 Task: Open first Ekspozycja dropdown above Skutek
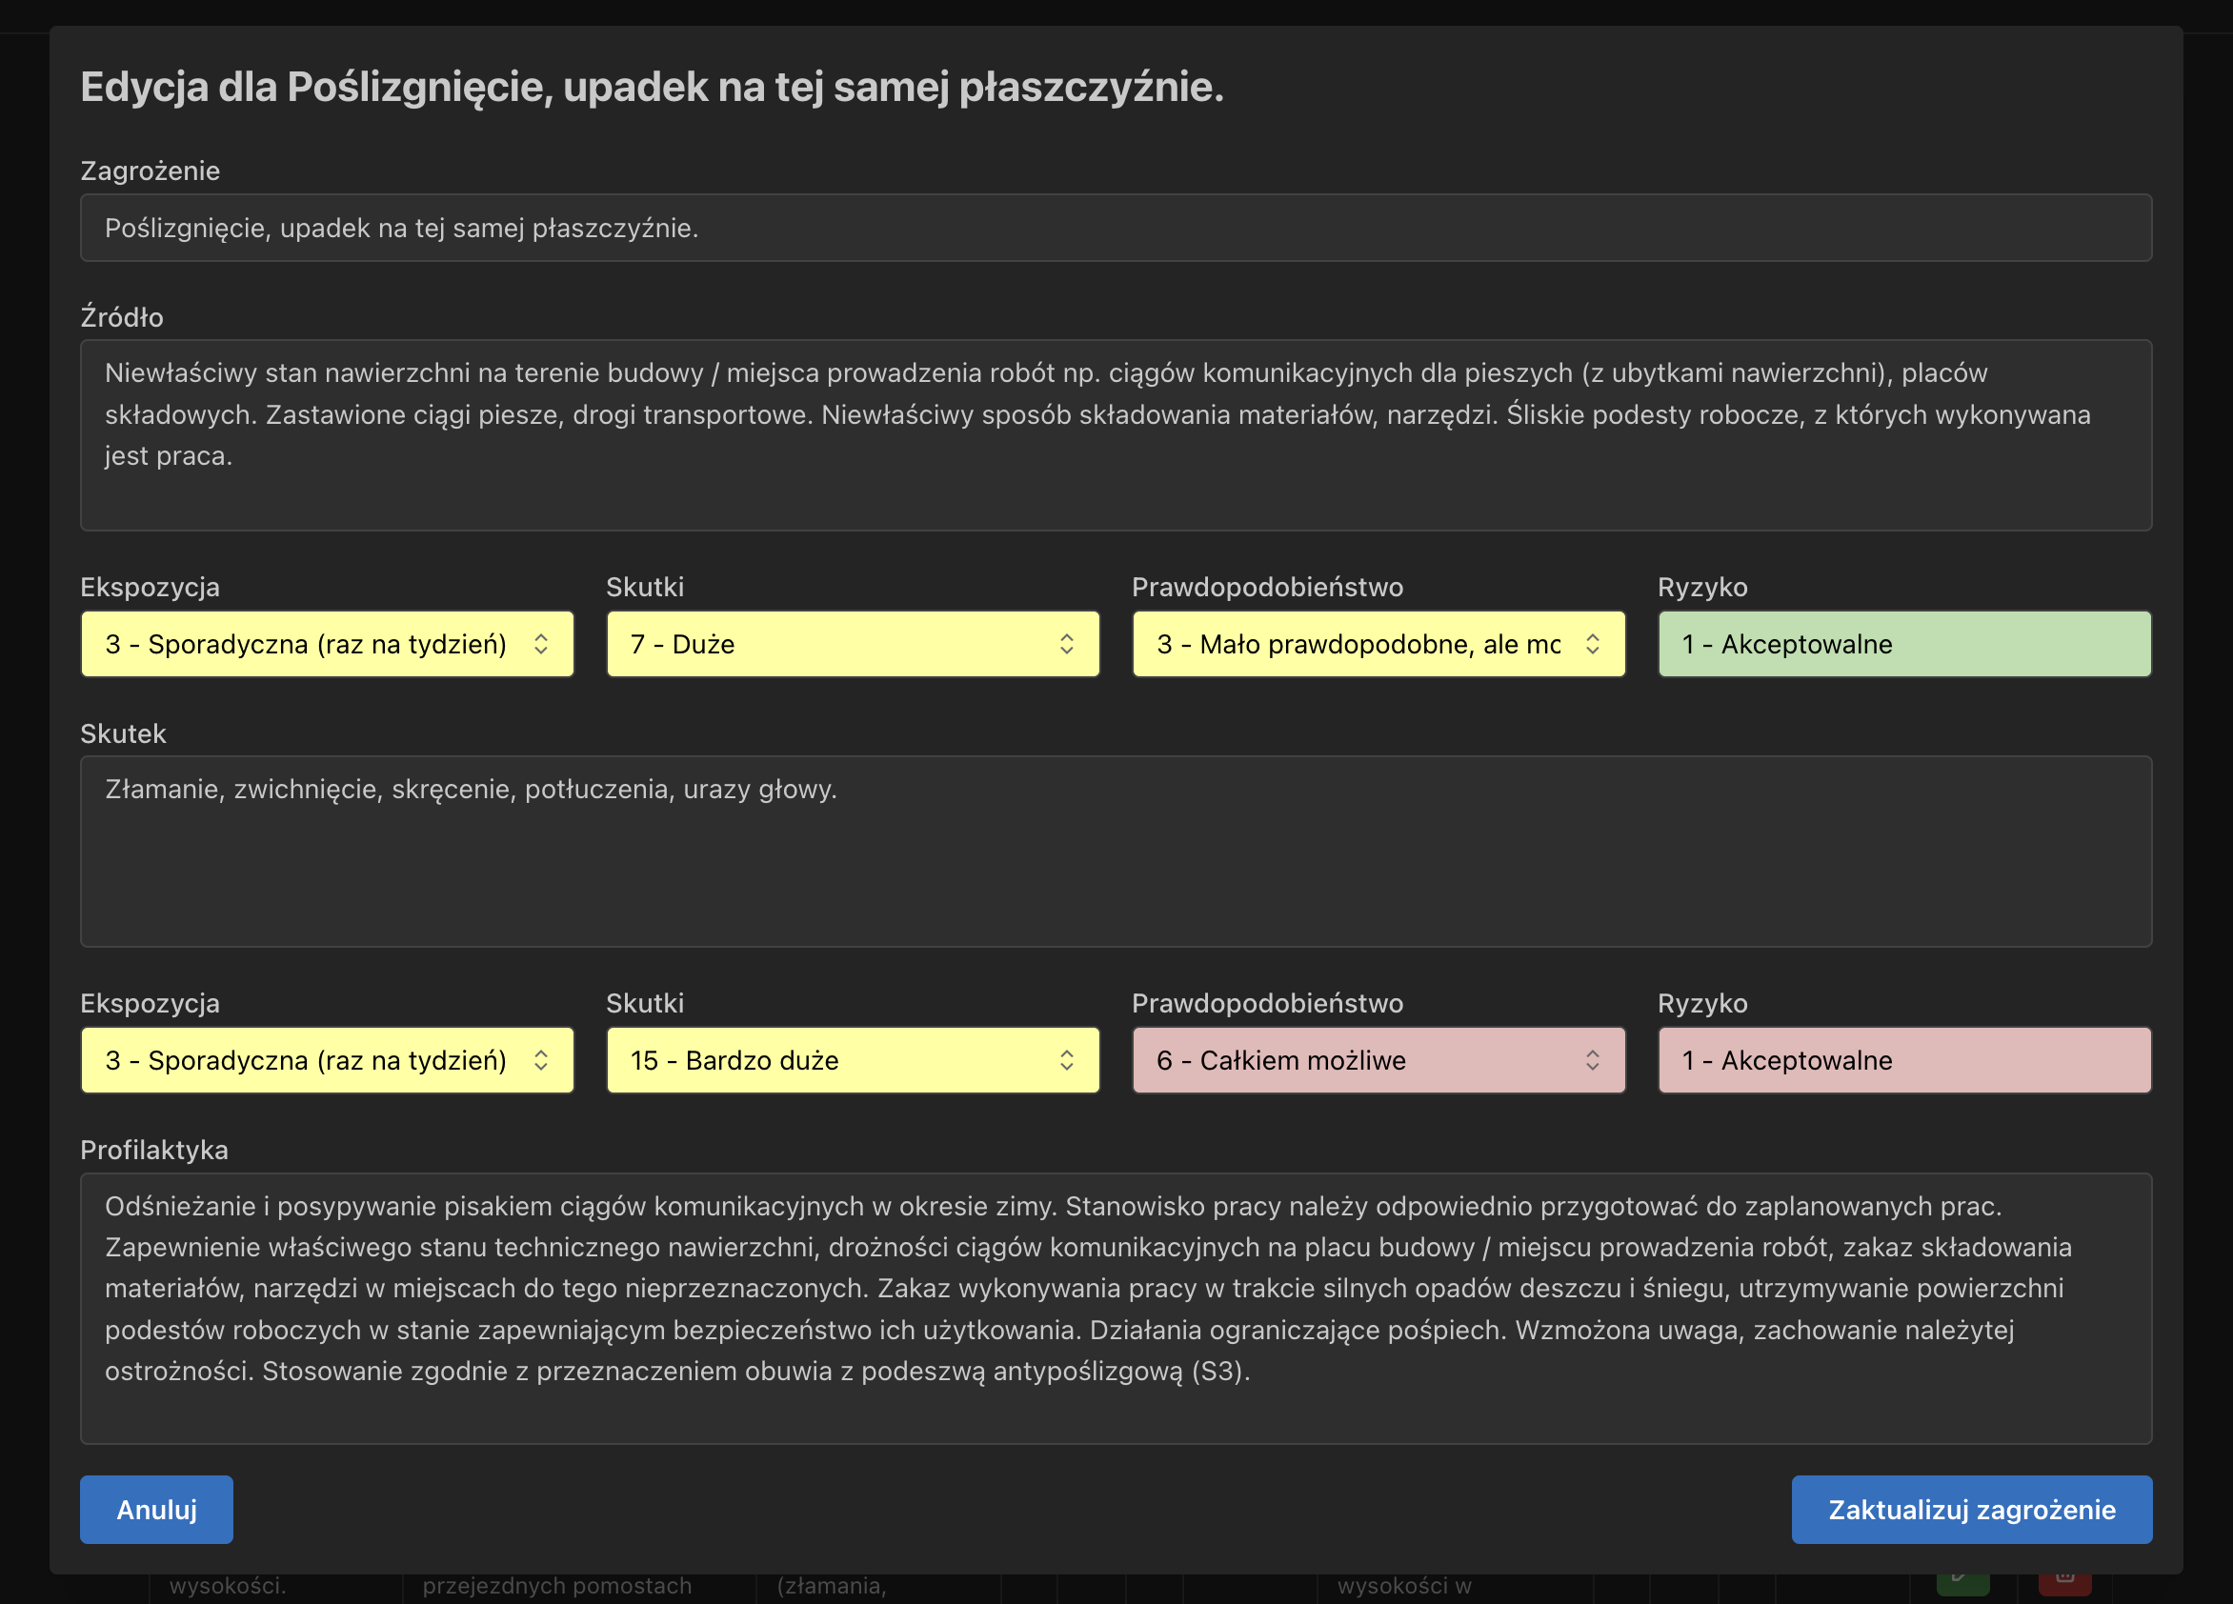327,644
